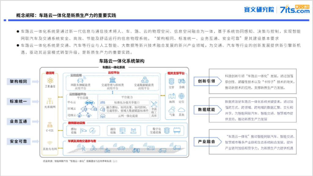Click the 卫星通信 atom icon
This screenshot has width=313, height=176.
pyautogui.click(x=50, y=81)
